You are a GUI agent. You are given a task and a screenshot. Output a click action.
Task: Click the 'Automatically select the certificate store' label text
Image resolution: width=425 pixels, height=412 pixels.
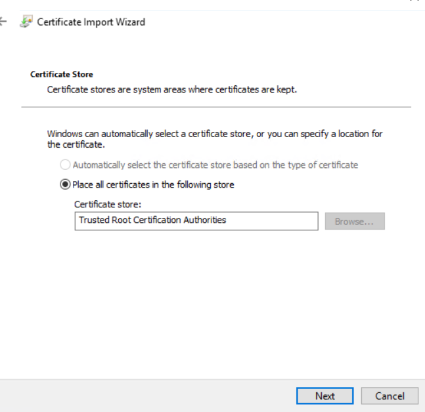tap(215, 165)
